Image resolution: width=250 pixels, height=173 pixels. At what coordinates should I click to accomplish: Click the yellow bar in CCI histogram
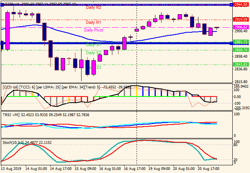pos(125,91)
